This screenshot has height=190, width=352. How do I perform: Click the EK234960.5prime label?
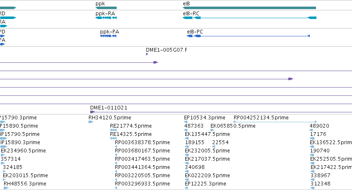(x=23, y=151)
